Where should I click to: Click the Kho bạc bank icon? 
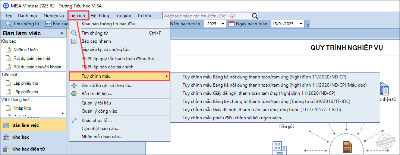pos(6,138)
